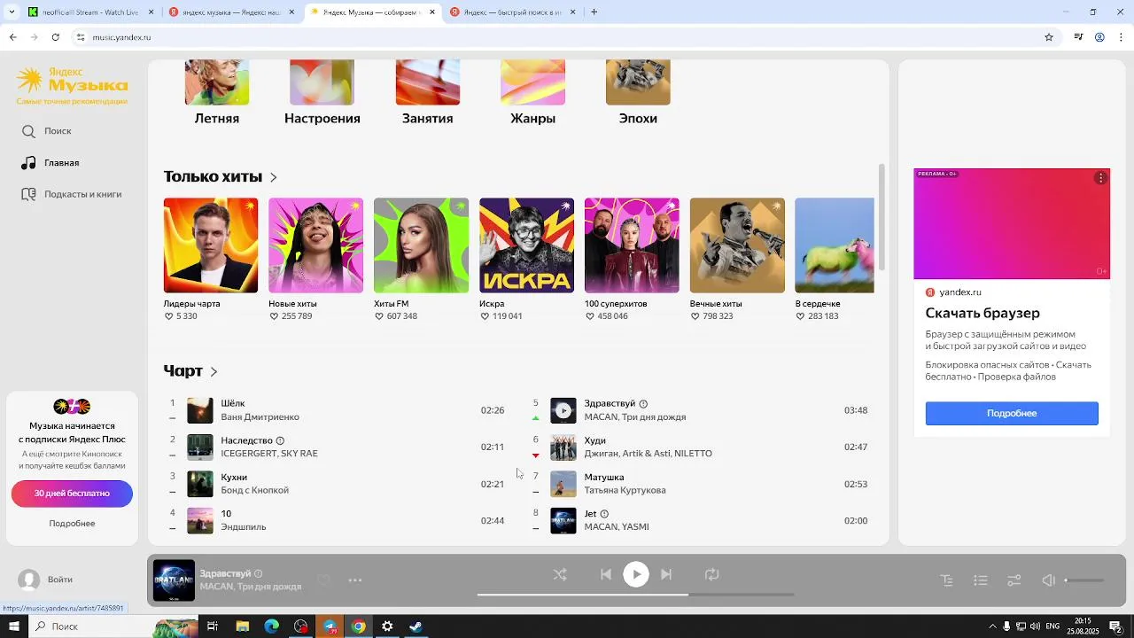Like the Вечные хиты playlist heart
This screenshot has height=638, width=1134.
(x=695, y=316)
